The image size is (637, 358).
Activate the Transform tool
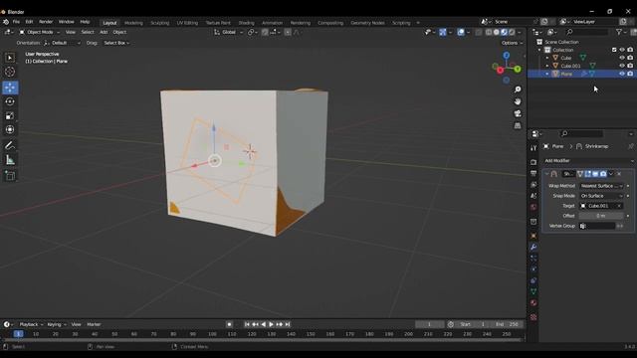pyautogui.click(x=10, y=129)
